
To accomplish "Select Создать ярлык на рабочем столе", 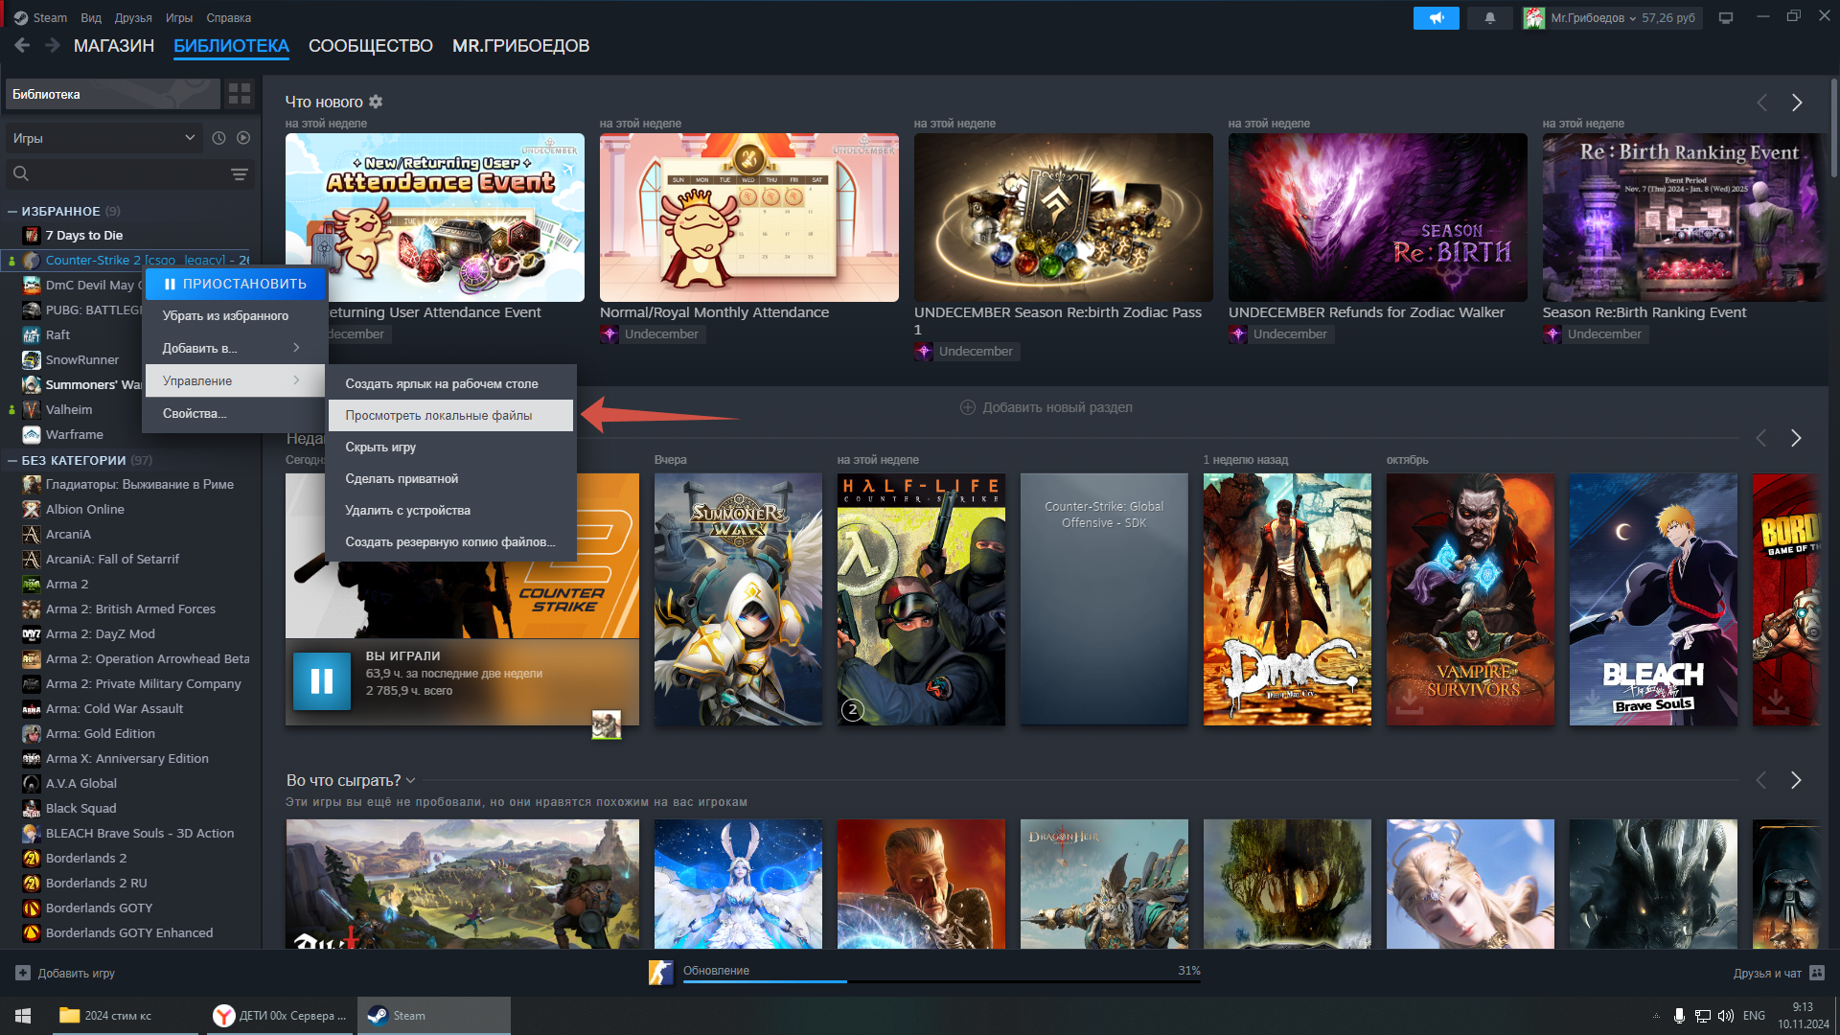I will click(450, 383).
